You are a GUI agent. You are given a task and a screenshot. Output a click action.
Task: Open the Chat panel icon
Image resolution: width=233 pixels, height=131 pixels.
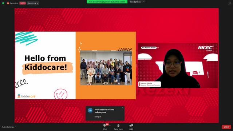[x=105, y=126]
